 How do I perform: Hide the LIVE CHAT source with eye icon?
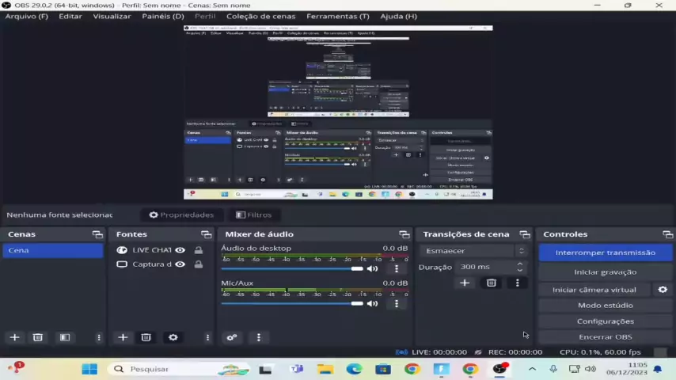tap(180, 250)
